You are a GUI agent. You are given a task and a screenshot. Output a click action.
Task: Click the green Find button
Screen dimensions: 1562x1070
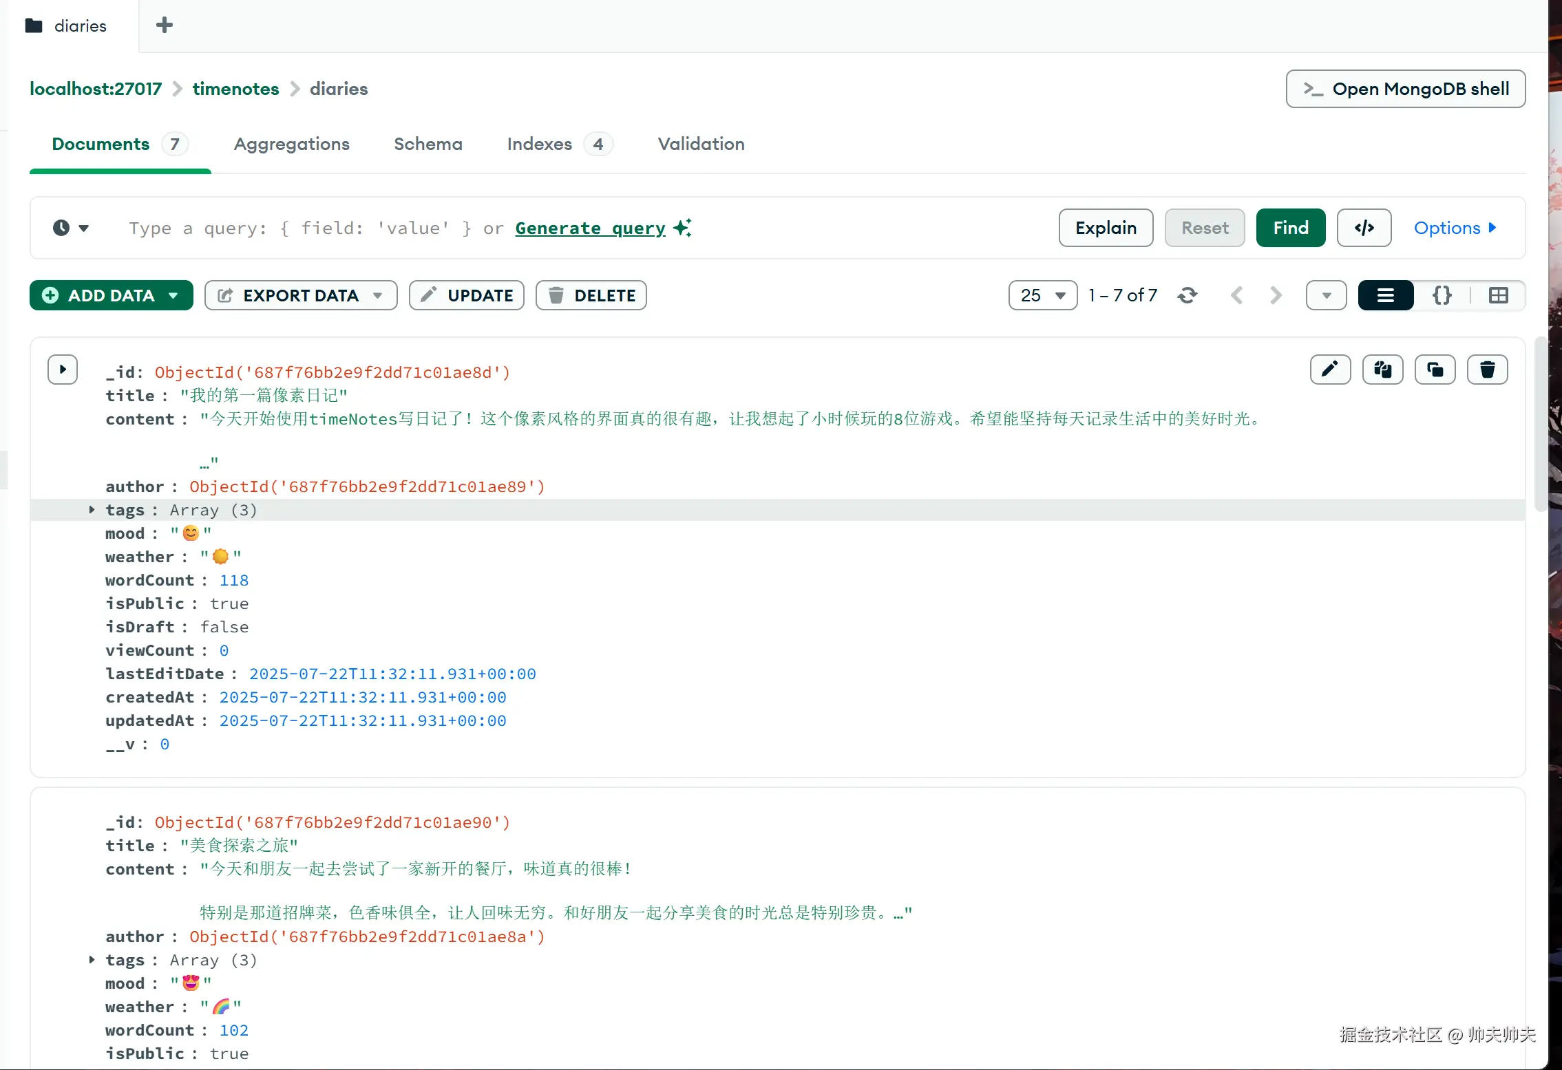click(x=1290, y=228)
